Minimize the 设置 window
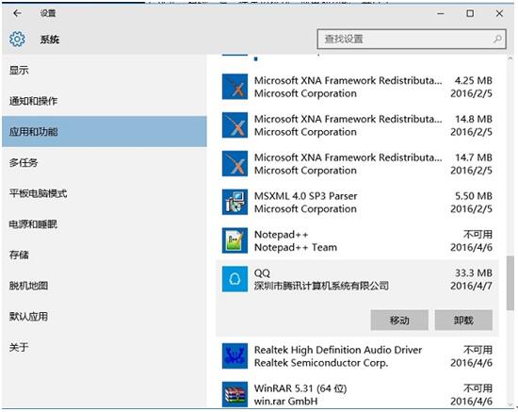 pos(441,13)
